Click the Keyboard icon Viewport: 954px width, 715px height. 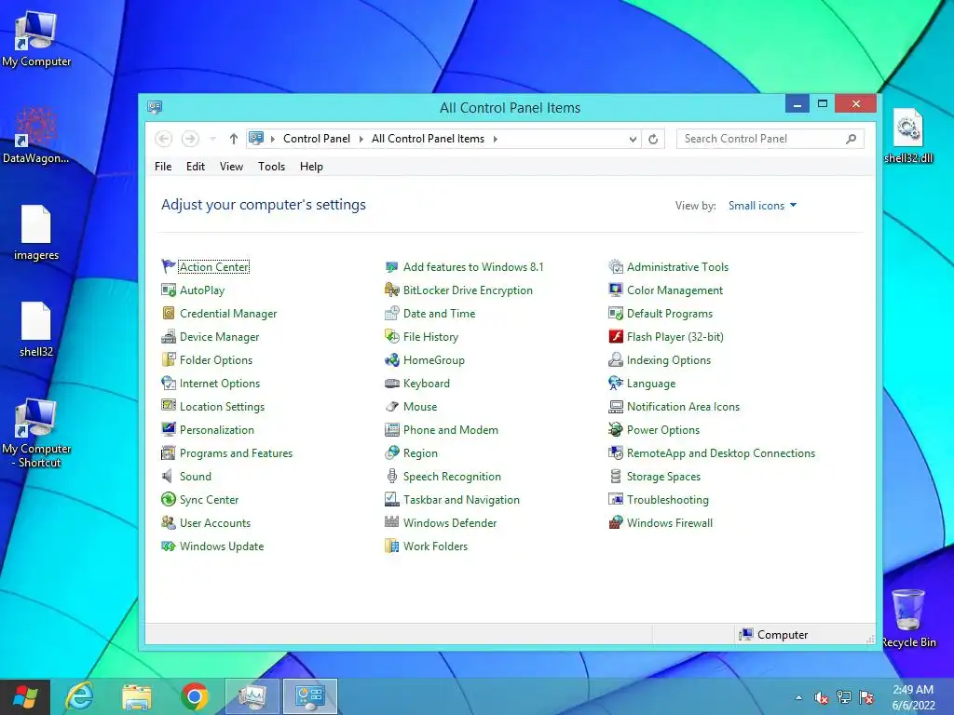pyautogui.click(x=392, y=383)
